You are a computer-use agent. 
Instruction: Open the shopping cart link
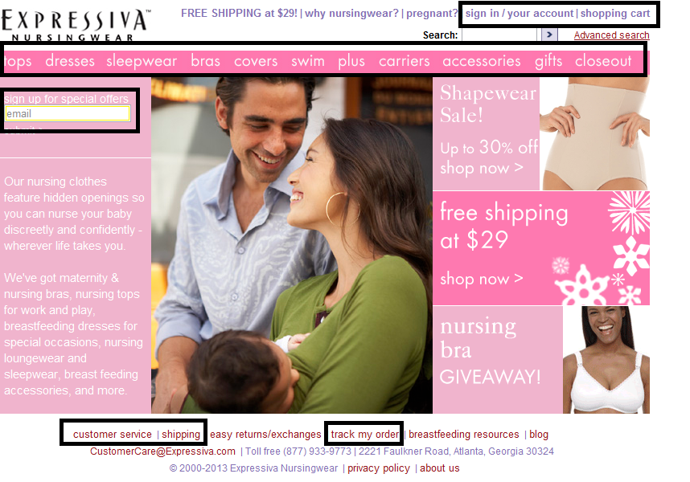click(x=614, y=14)
